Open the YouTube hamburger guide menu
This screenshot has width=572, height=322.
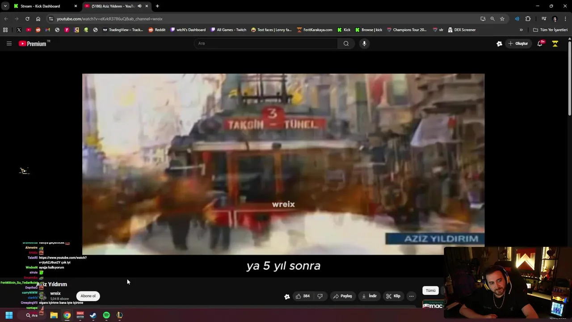9,43
